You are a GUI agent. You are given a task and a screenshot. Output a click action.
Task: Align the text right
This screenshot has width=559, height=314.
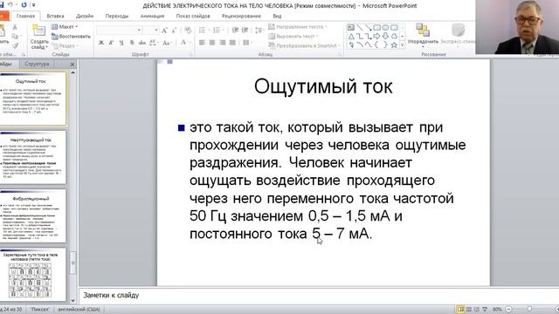(223, 43)
